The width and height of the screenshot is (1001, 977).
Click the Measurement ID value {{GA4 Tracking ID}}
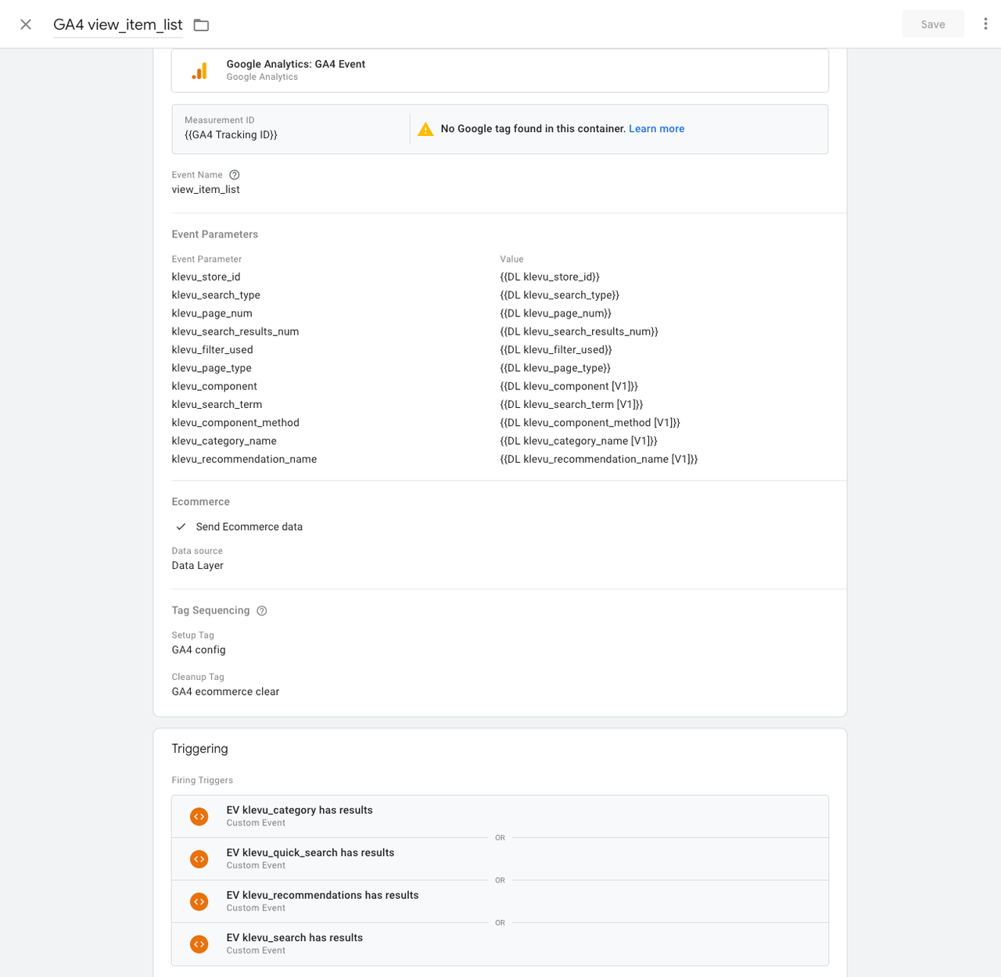(x=231, y=134)
